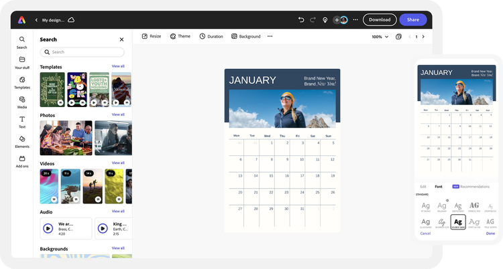Open the user profile avatar
Screen dimensions: 503x269
(x=344, y=20)
